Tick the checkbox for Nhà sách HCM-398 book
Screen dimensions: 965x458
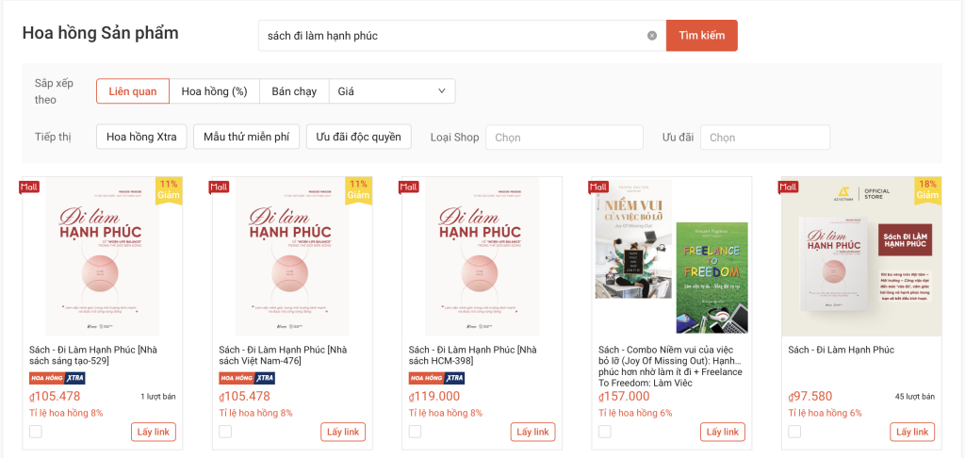coord(416,432)
